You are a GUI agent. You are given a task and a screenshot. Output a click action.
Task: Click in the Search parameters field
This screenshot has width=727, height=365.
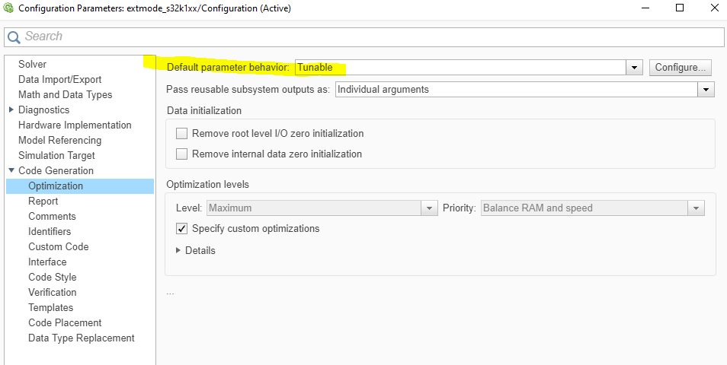click(366, 36)
